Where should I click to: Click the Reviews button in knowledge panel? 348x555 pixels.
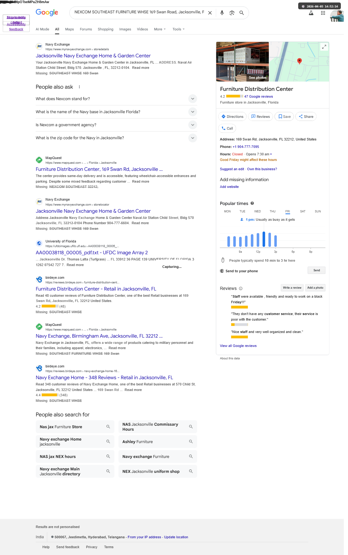point(260,117)
